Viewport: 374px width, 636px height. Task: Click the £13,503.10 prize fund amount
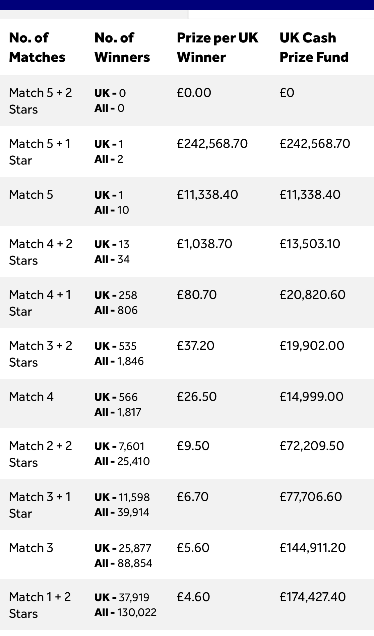click(310, 244)
